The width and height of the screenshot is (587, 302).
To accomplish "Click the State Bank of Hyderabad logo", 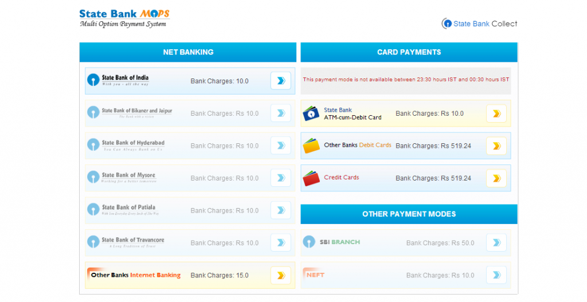I will click(126, 144).
